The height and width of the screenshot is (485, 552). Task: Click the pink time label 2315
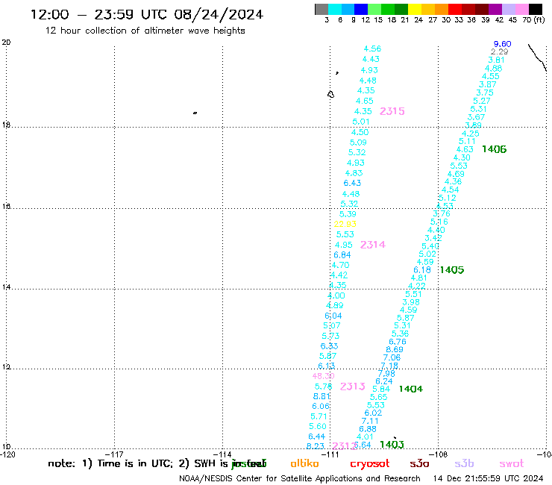(392, 111)
